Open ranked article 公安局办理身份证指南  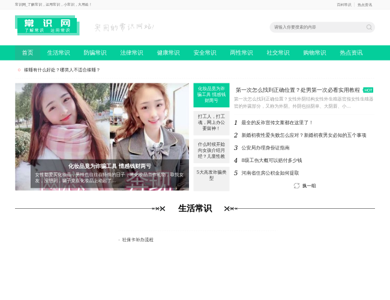click(x=265, y=148)
